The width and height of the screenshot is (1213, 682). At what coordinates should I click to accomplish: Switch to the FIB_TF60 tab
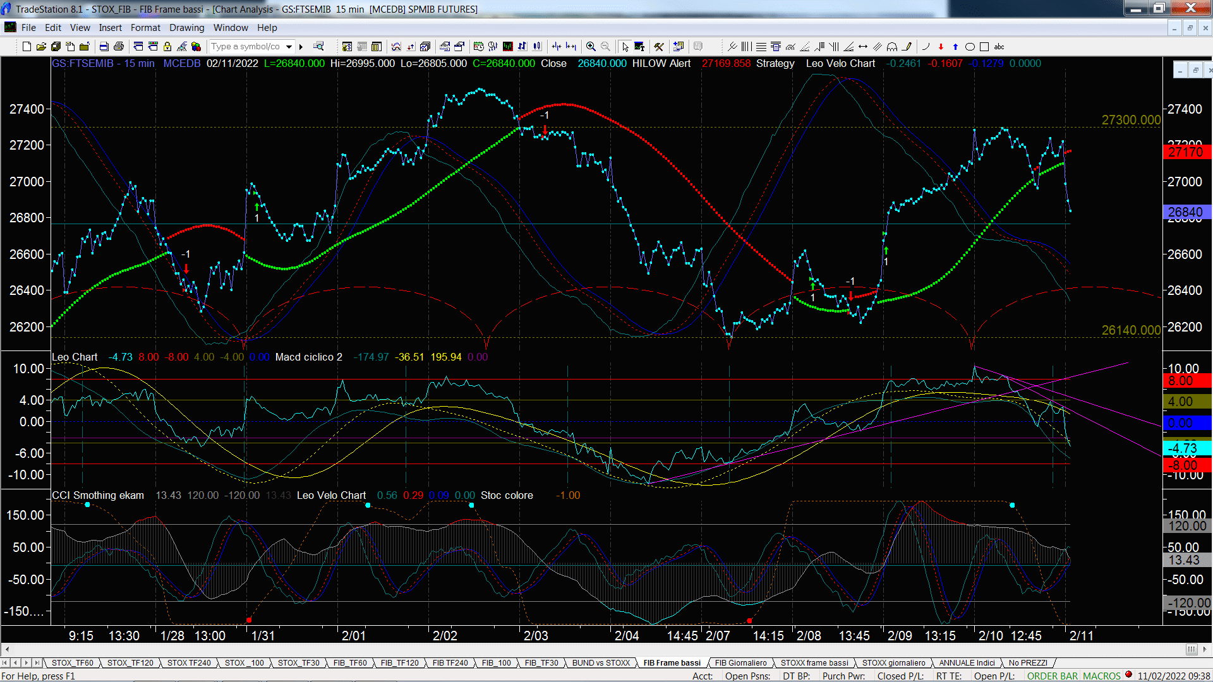350,662
